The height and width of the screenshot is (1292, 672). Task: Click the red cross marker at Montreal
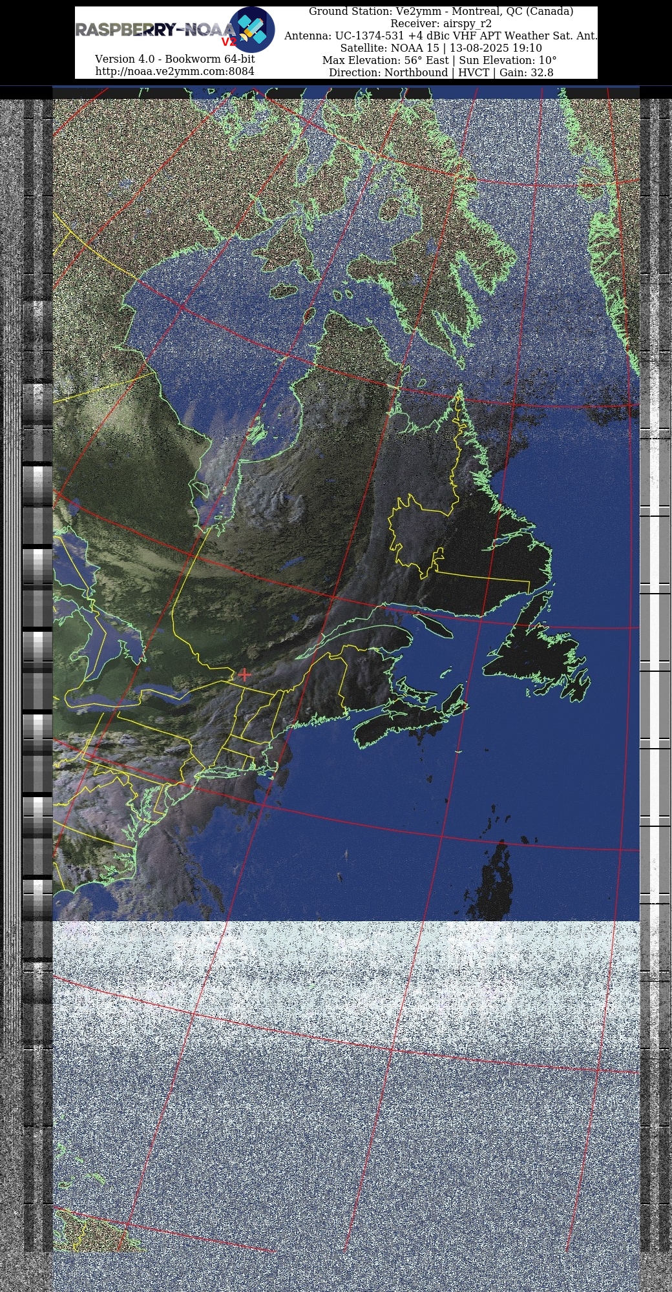(244, 674)
